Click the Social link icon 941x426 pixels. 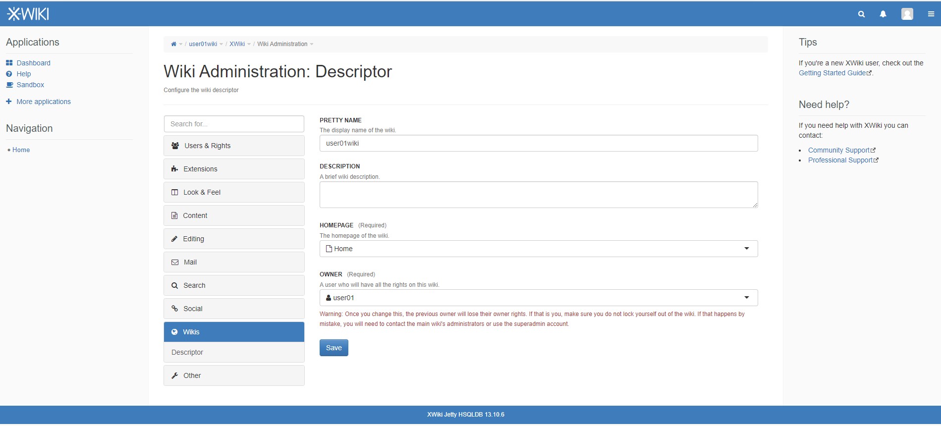(174, 309)
